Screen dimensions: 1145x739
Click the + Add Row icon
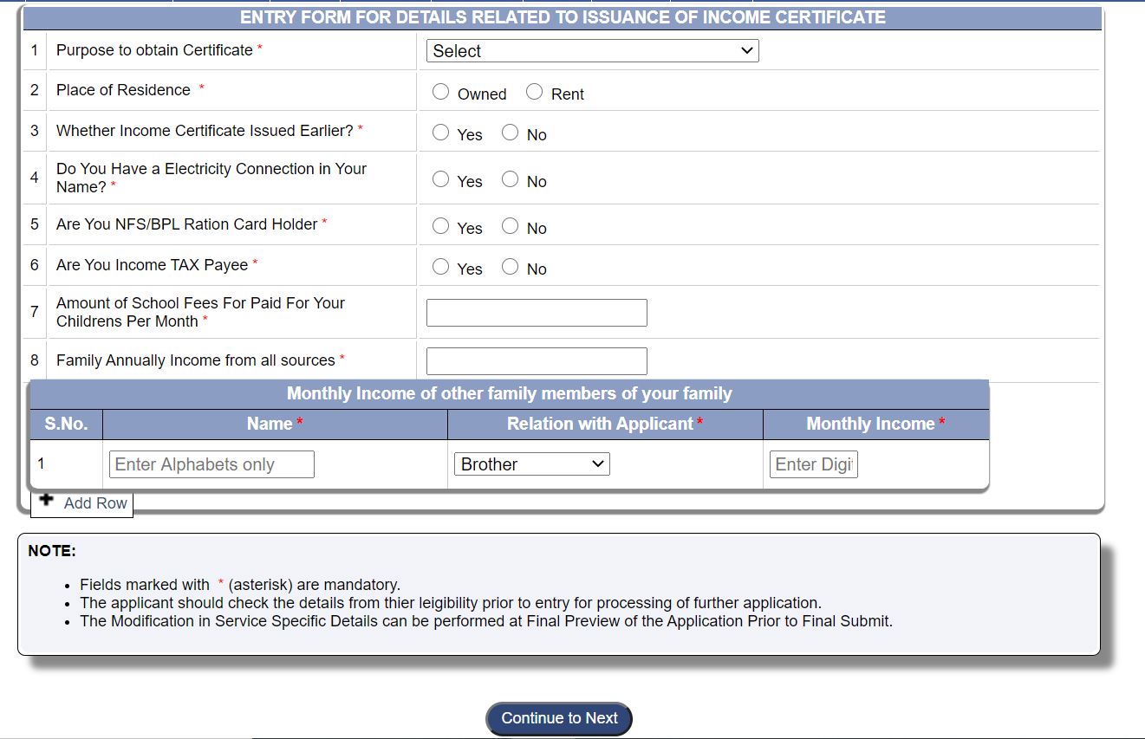click(45, 501)
